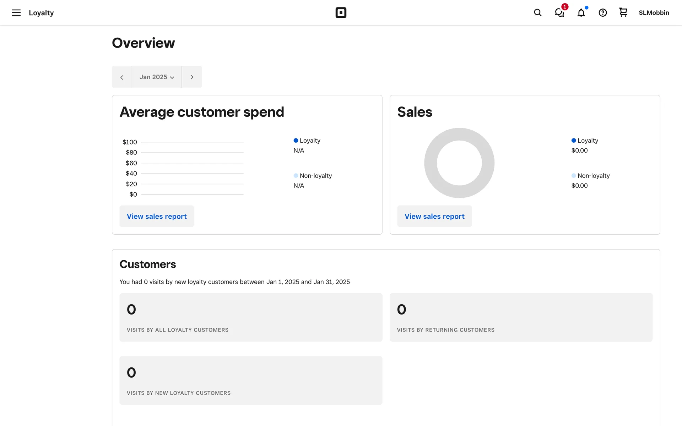Expand the Jan 2025 date dropdown
682x426 pixels.
point(157,77)
